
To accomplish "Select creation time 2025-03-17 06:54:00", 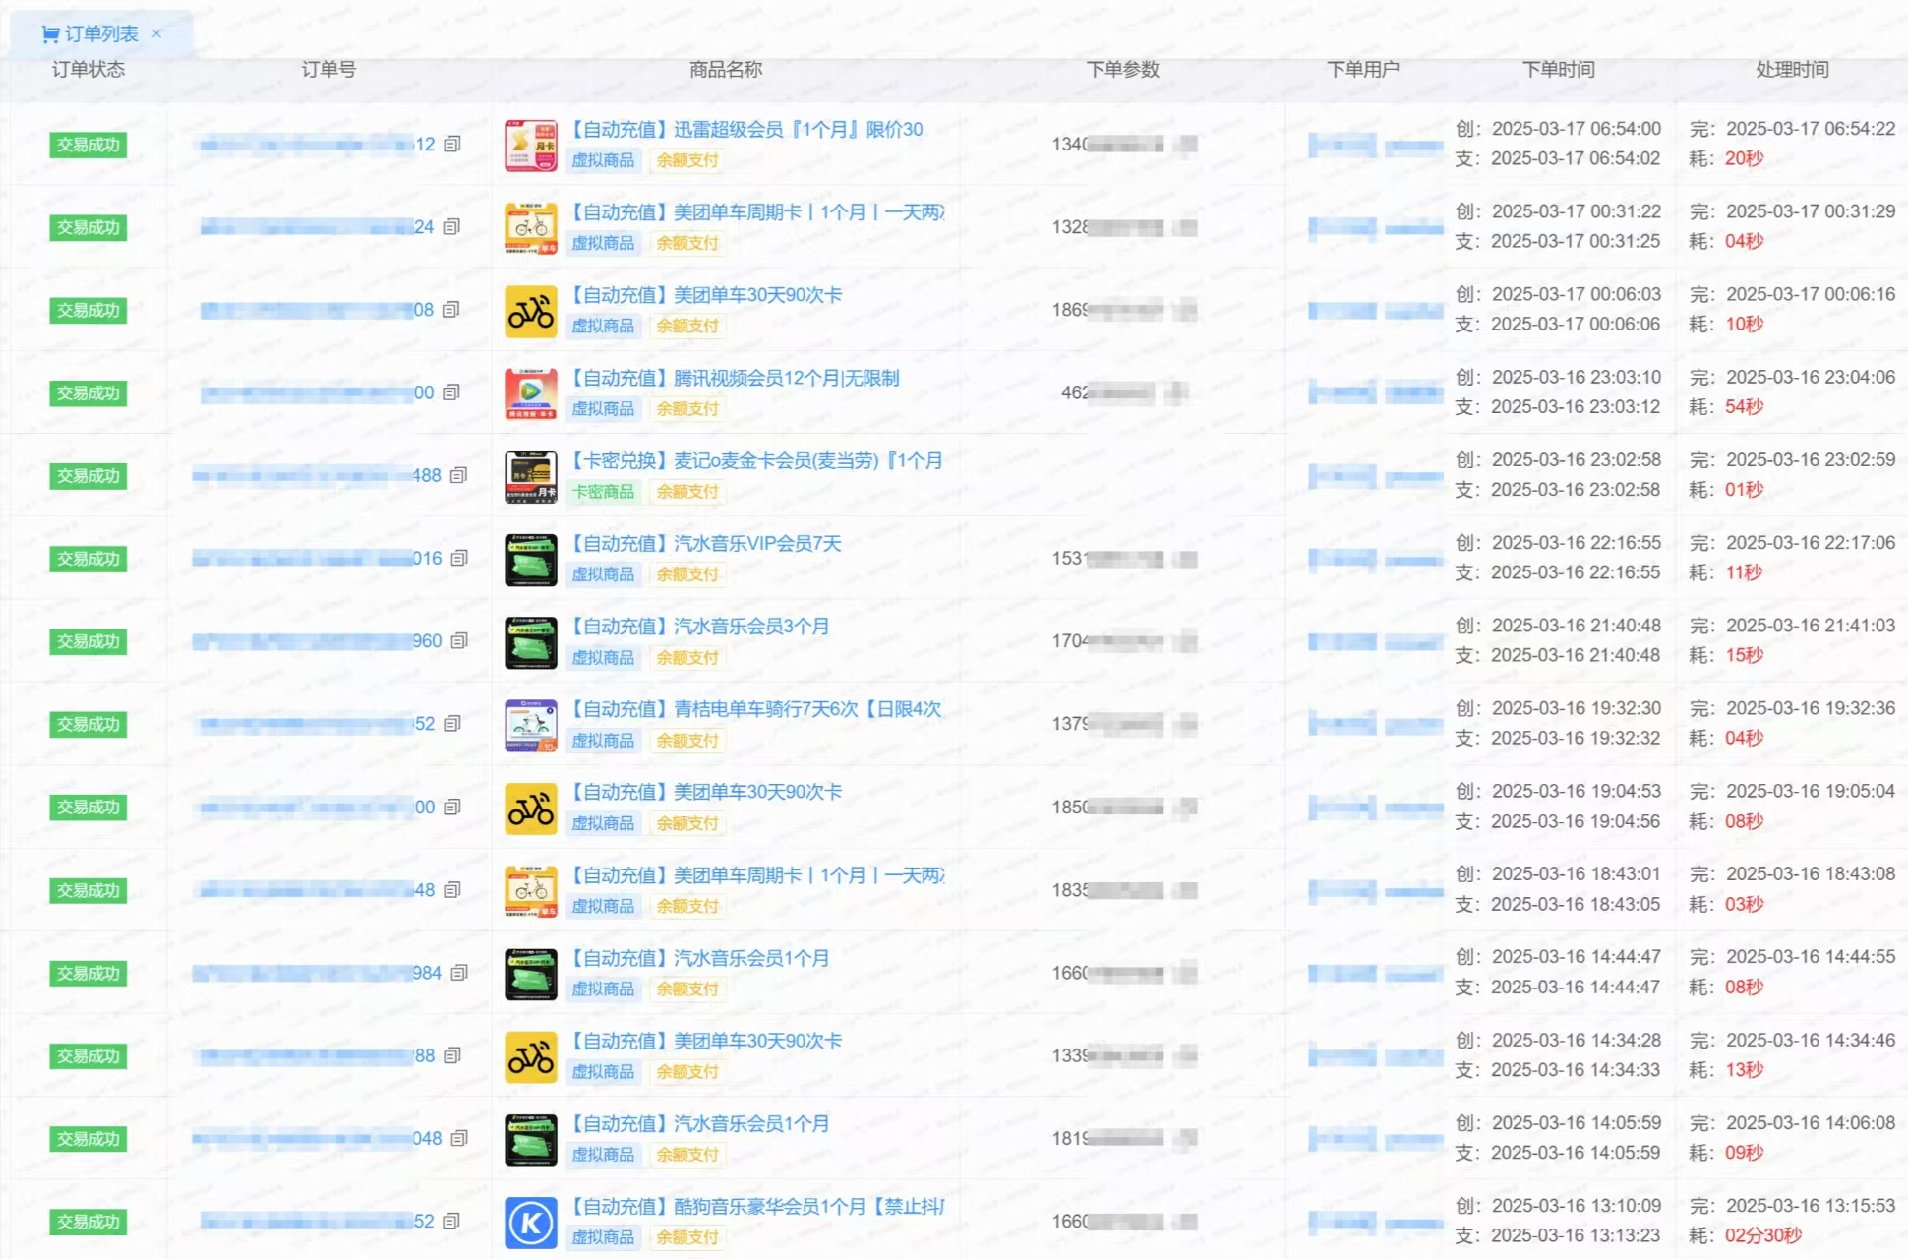I will click(x=1577, y=129).
